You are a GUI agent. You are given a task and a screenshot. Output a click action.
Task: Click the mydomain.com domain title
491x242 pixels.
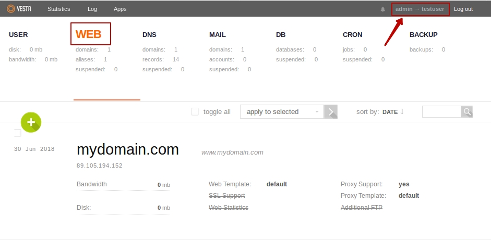127,150
